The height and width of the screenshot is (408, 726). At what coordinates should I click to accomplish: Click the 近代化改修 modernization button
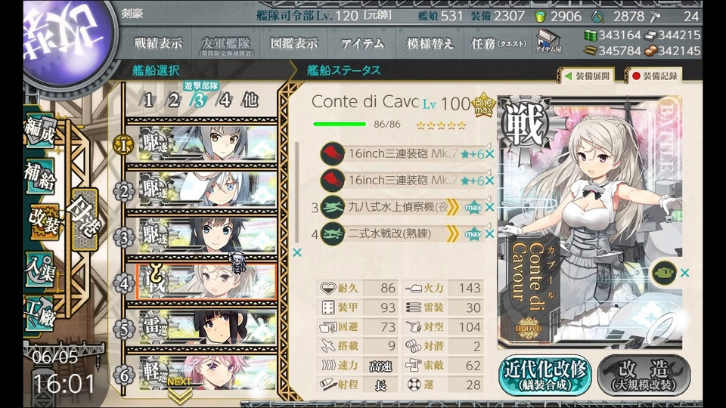click(x=545, y=376)
